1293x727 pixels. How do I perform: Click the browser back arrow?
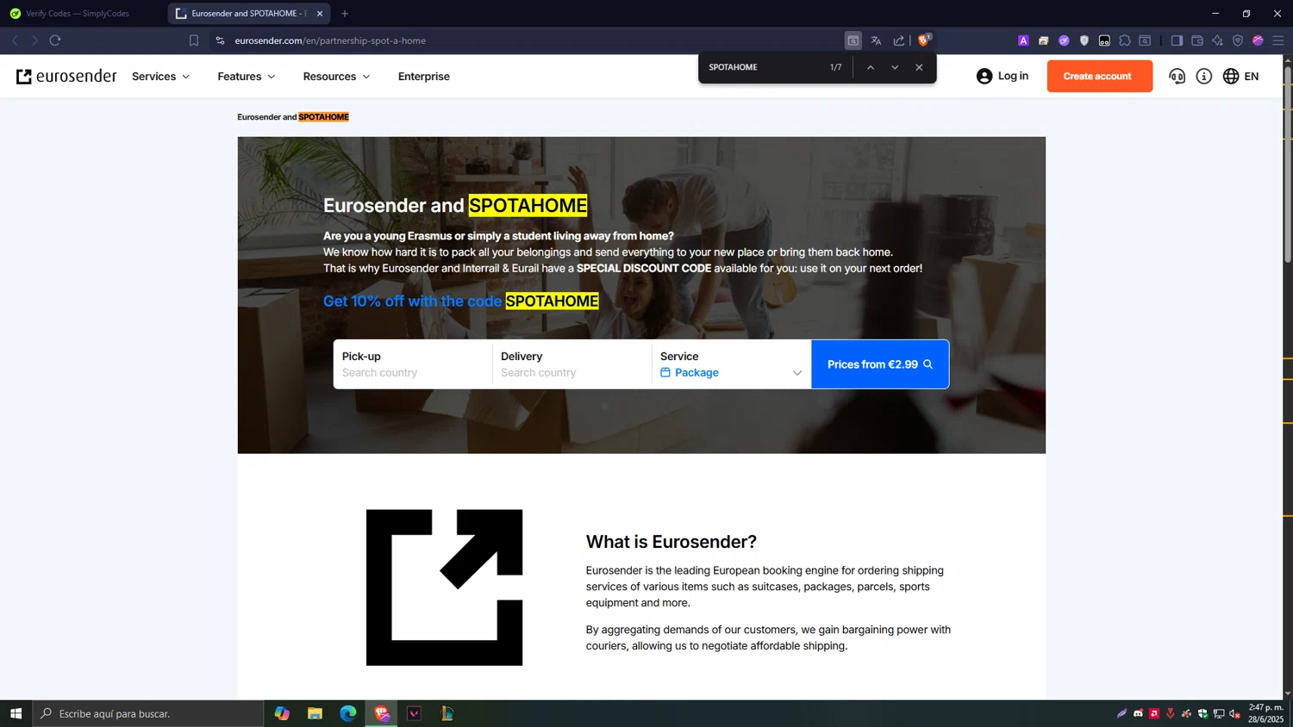coord(15,40)
